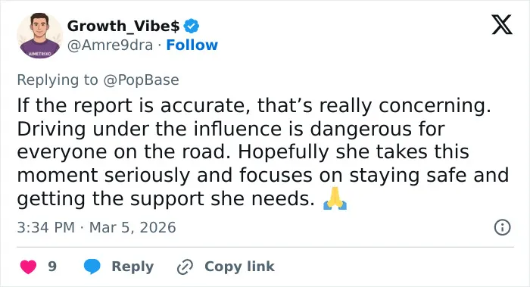Click the Replying to label
530x287 pixels.
[58, 80]
